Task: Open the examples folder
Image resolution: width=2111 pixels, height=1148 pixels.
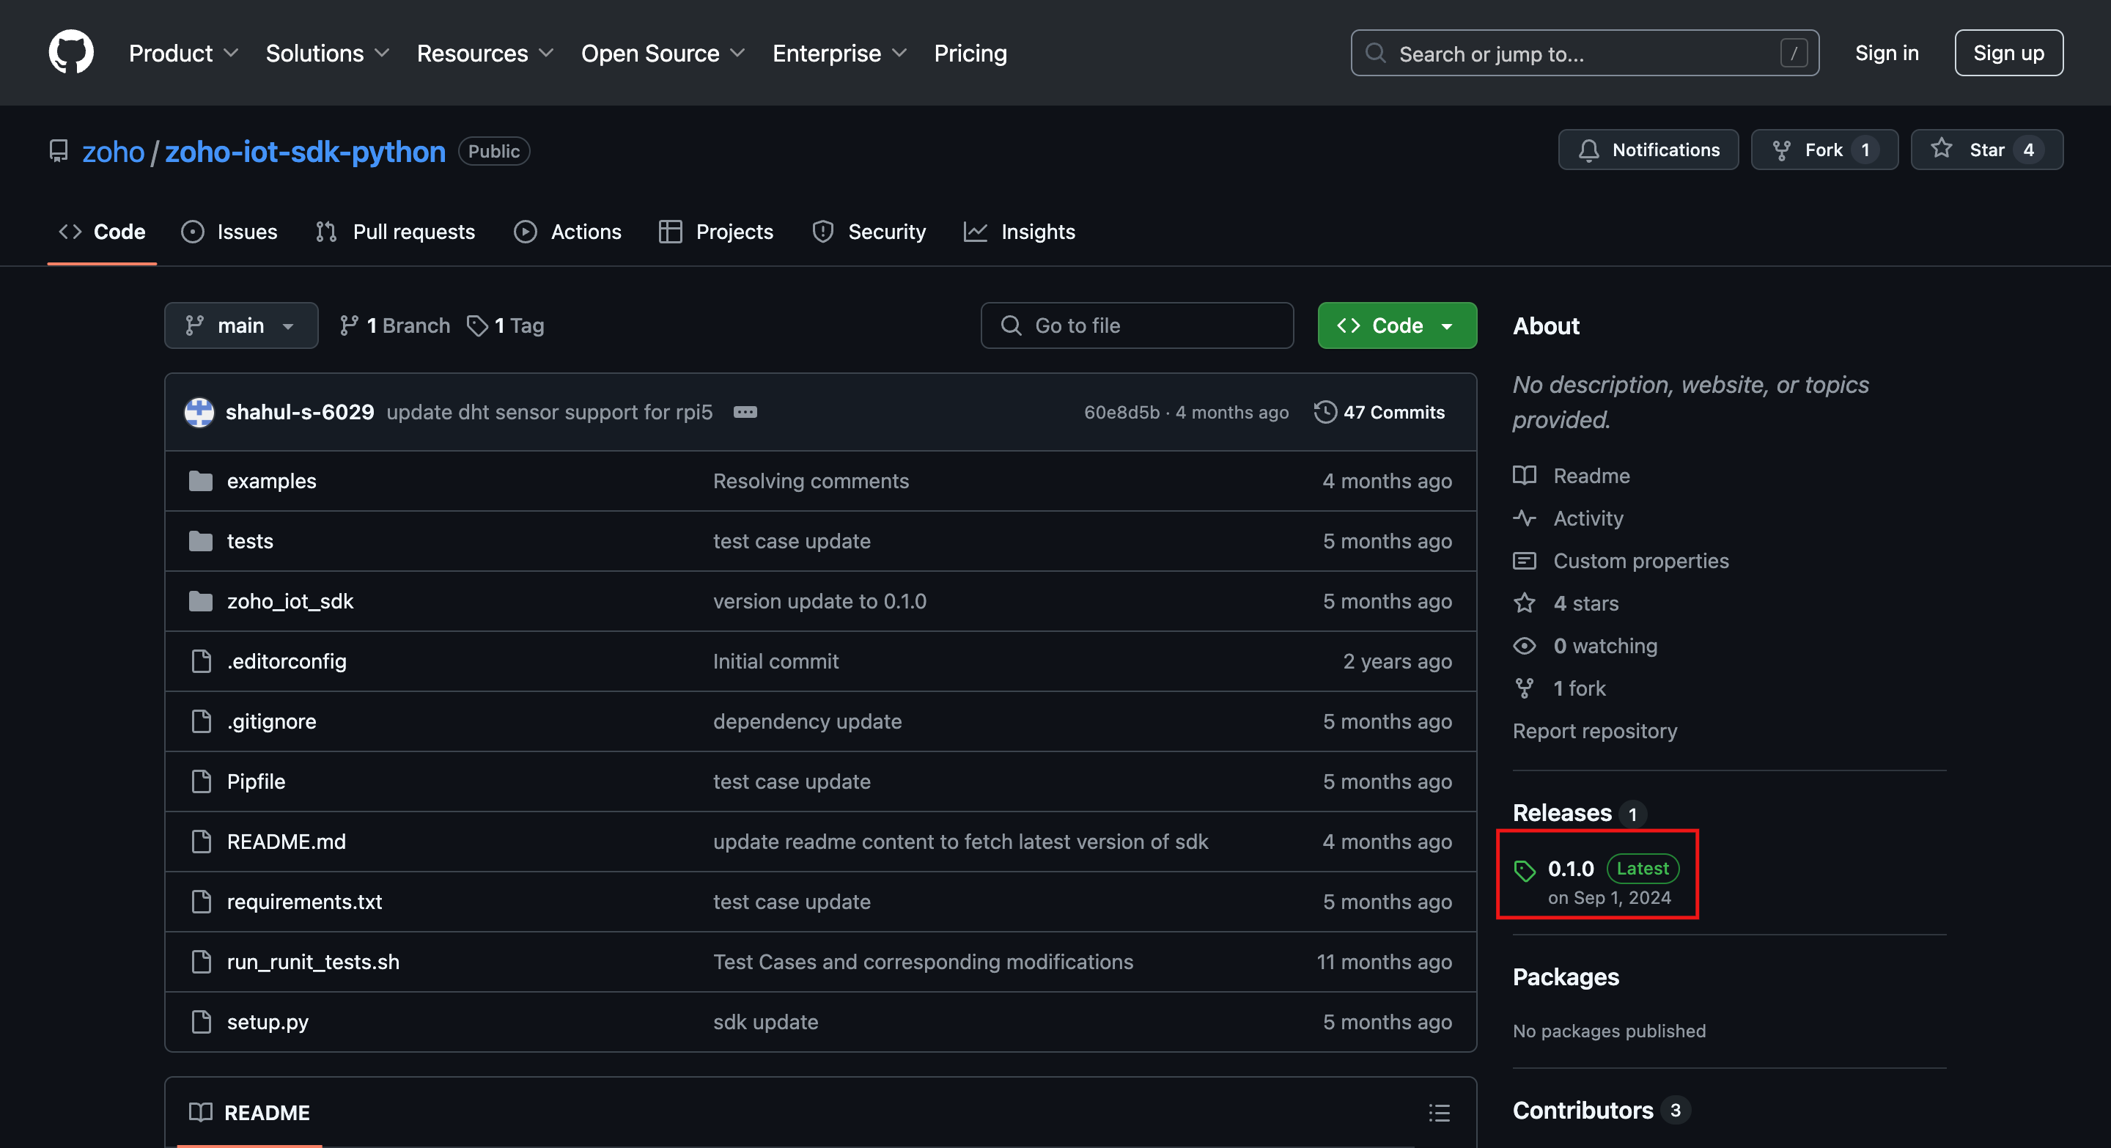Action: click(271, 481)
